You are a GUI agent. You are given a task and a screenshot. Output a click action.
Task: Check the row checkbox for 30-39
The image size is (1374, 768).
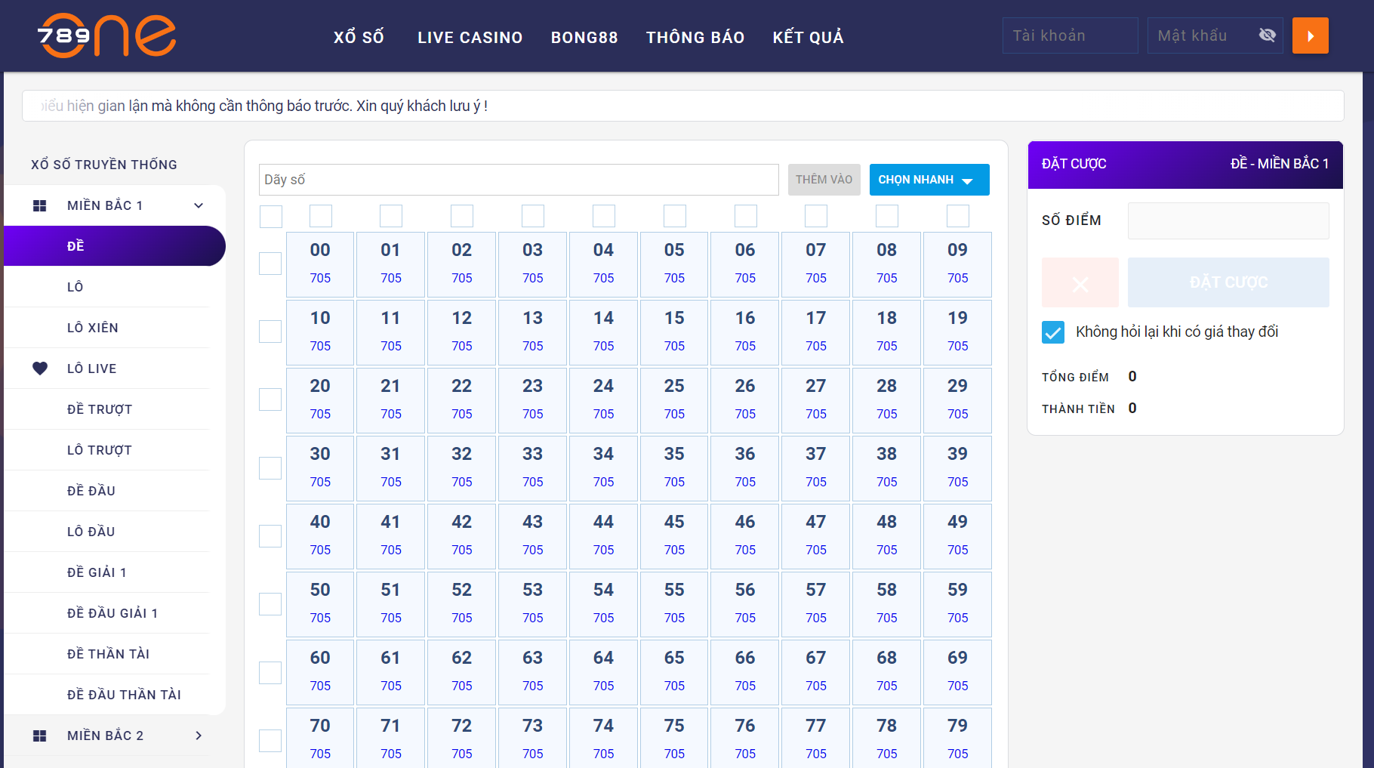tap(270, 468)
